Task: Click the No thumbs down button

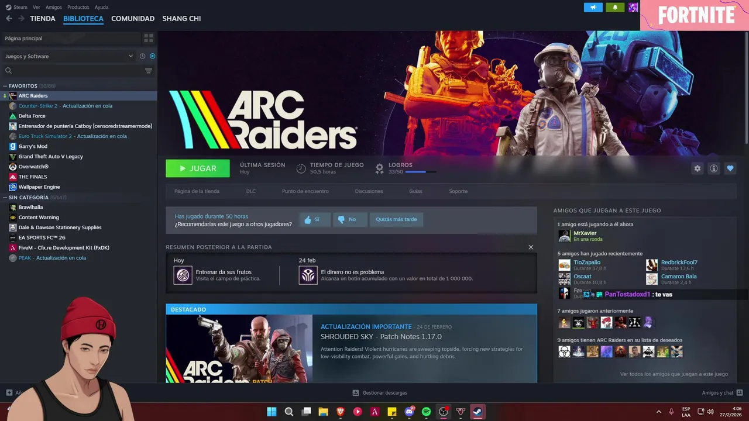Action: (x=350, y=219)
